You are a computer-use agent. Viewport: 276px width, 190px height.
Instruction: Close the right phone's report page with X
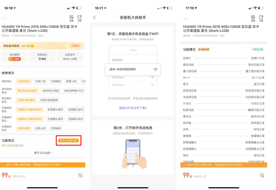186,18
